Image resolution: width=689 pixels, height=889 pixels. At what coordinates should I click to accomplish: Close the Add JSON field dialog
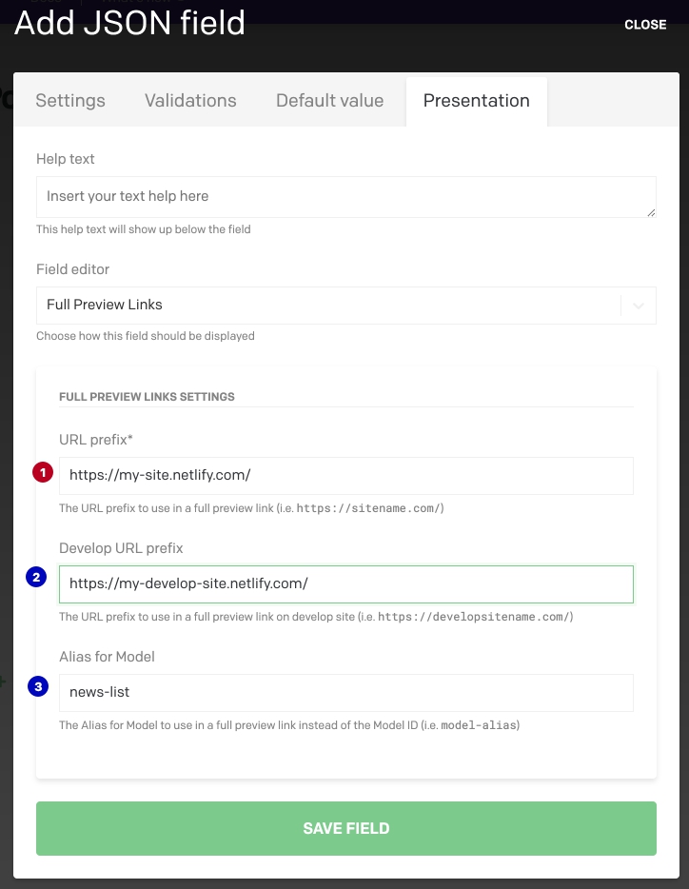click(x=645, y=25)
